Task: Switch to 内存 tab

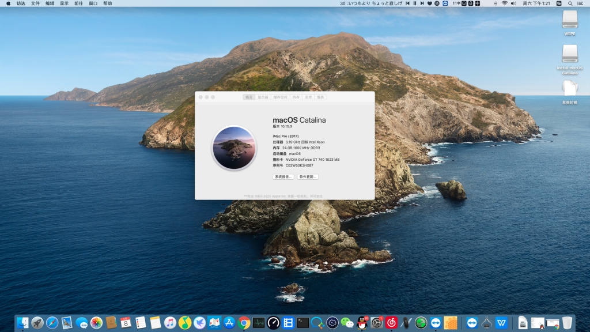Action: (x=296, y=97)
